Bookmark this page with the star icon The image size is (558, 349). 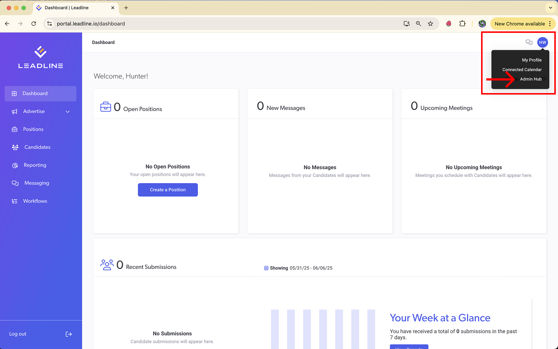click(x=430, y=24)
